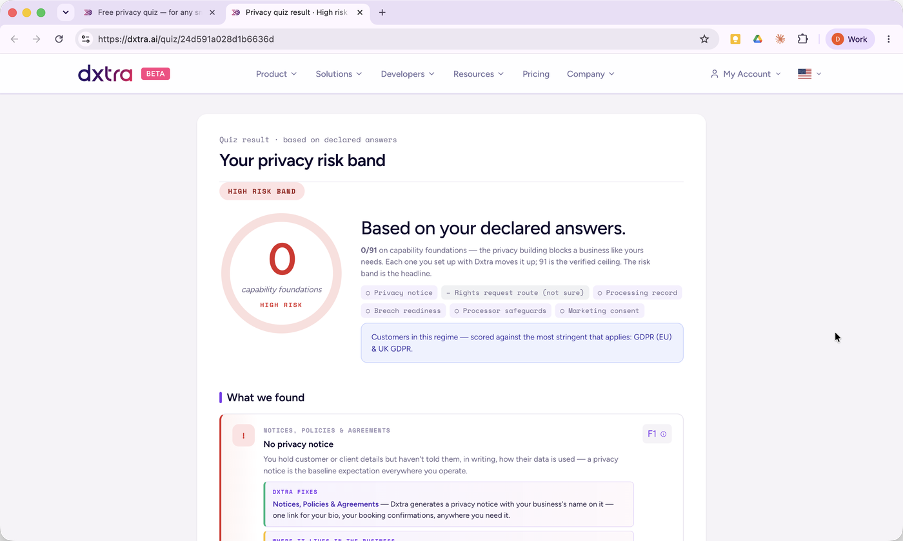Open the orange starburst extension
The height and width of the screenshot is (541, 903).
pos(780,39)
